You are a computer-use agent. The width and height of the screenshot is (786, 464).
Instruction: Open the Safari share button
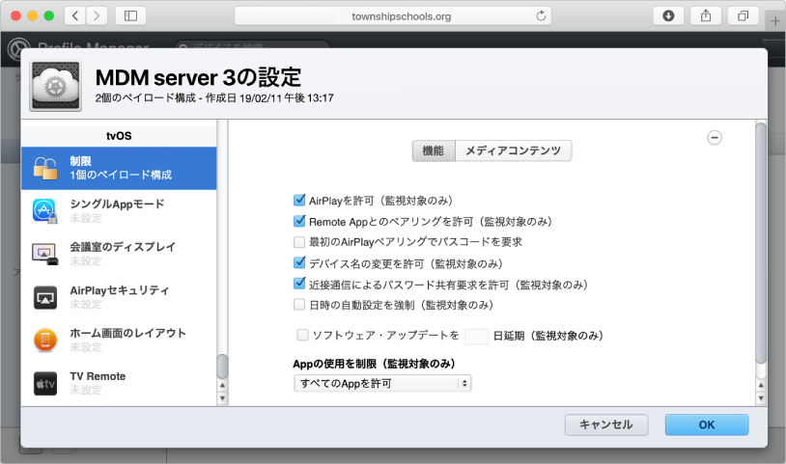706,16
